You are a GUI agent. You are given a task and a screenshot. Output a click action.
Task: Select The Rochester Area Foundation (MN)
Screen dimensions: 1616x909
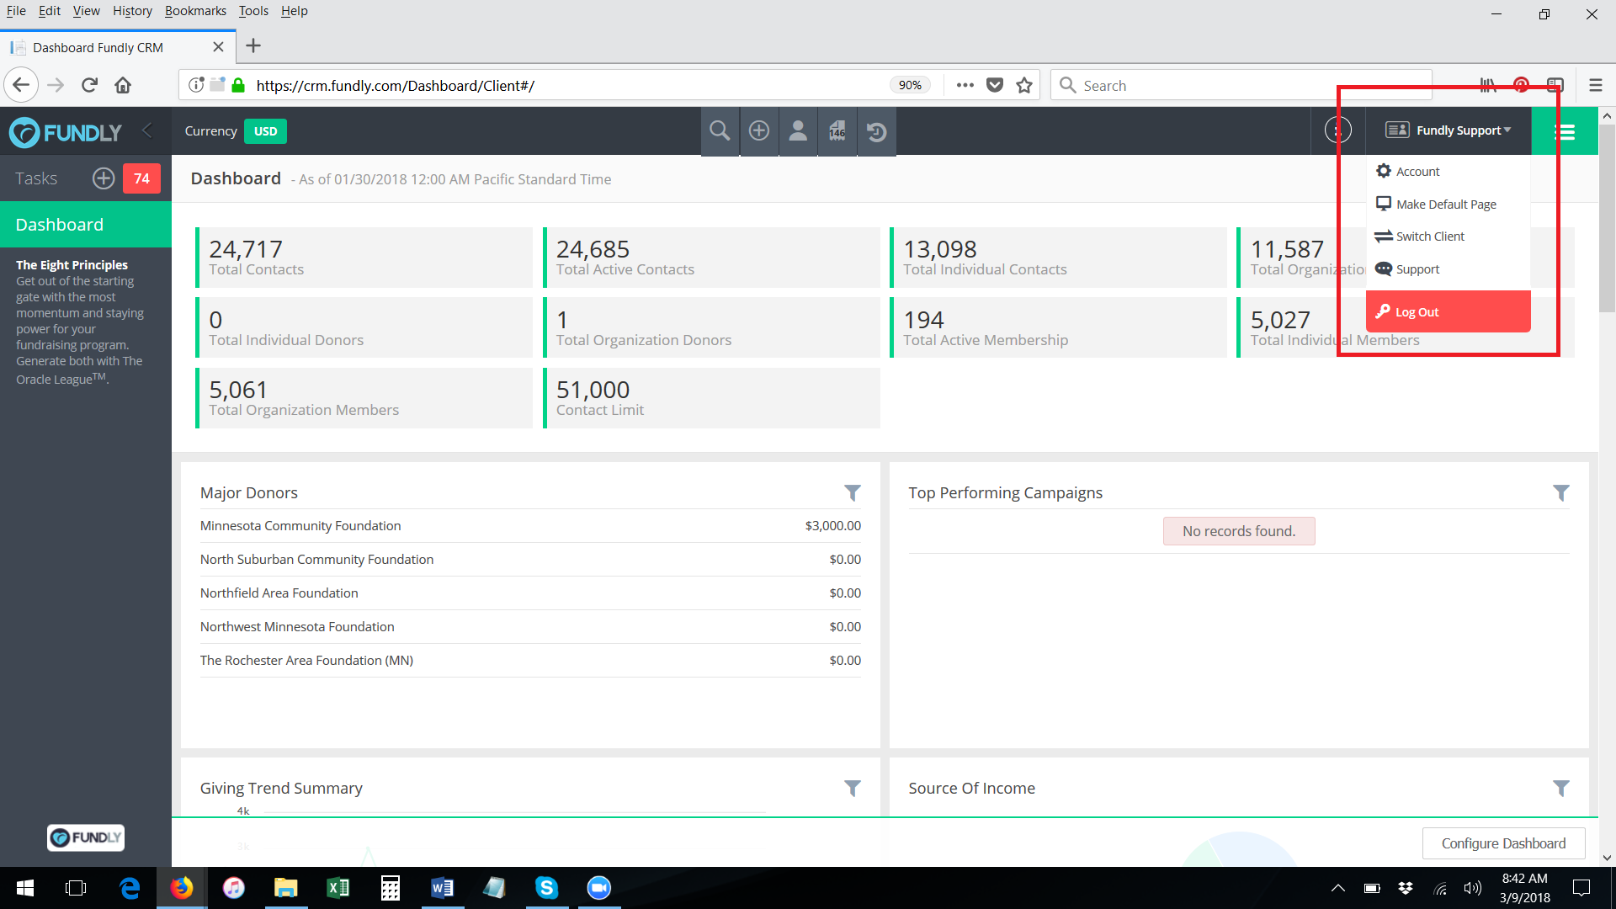pyautogui.click(x=530, y=661)
